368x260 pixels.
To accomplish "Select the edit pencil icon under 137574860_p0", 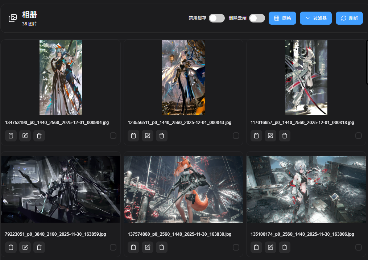I will pos(147,247).
